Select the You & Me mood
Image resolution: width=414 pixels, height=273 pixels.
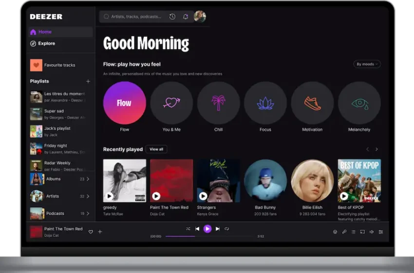point(171,103)
